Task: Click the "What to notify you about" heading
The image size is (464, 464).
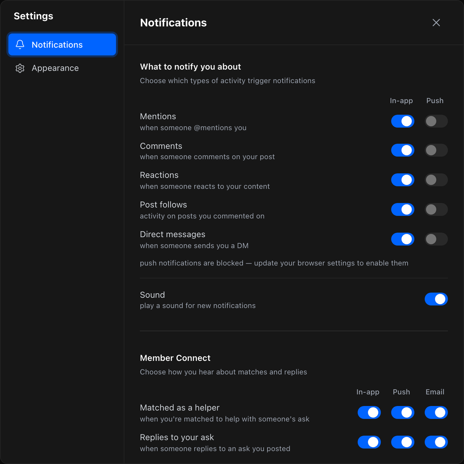Action: point(190,67)
